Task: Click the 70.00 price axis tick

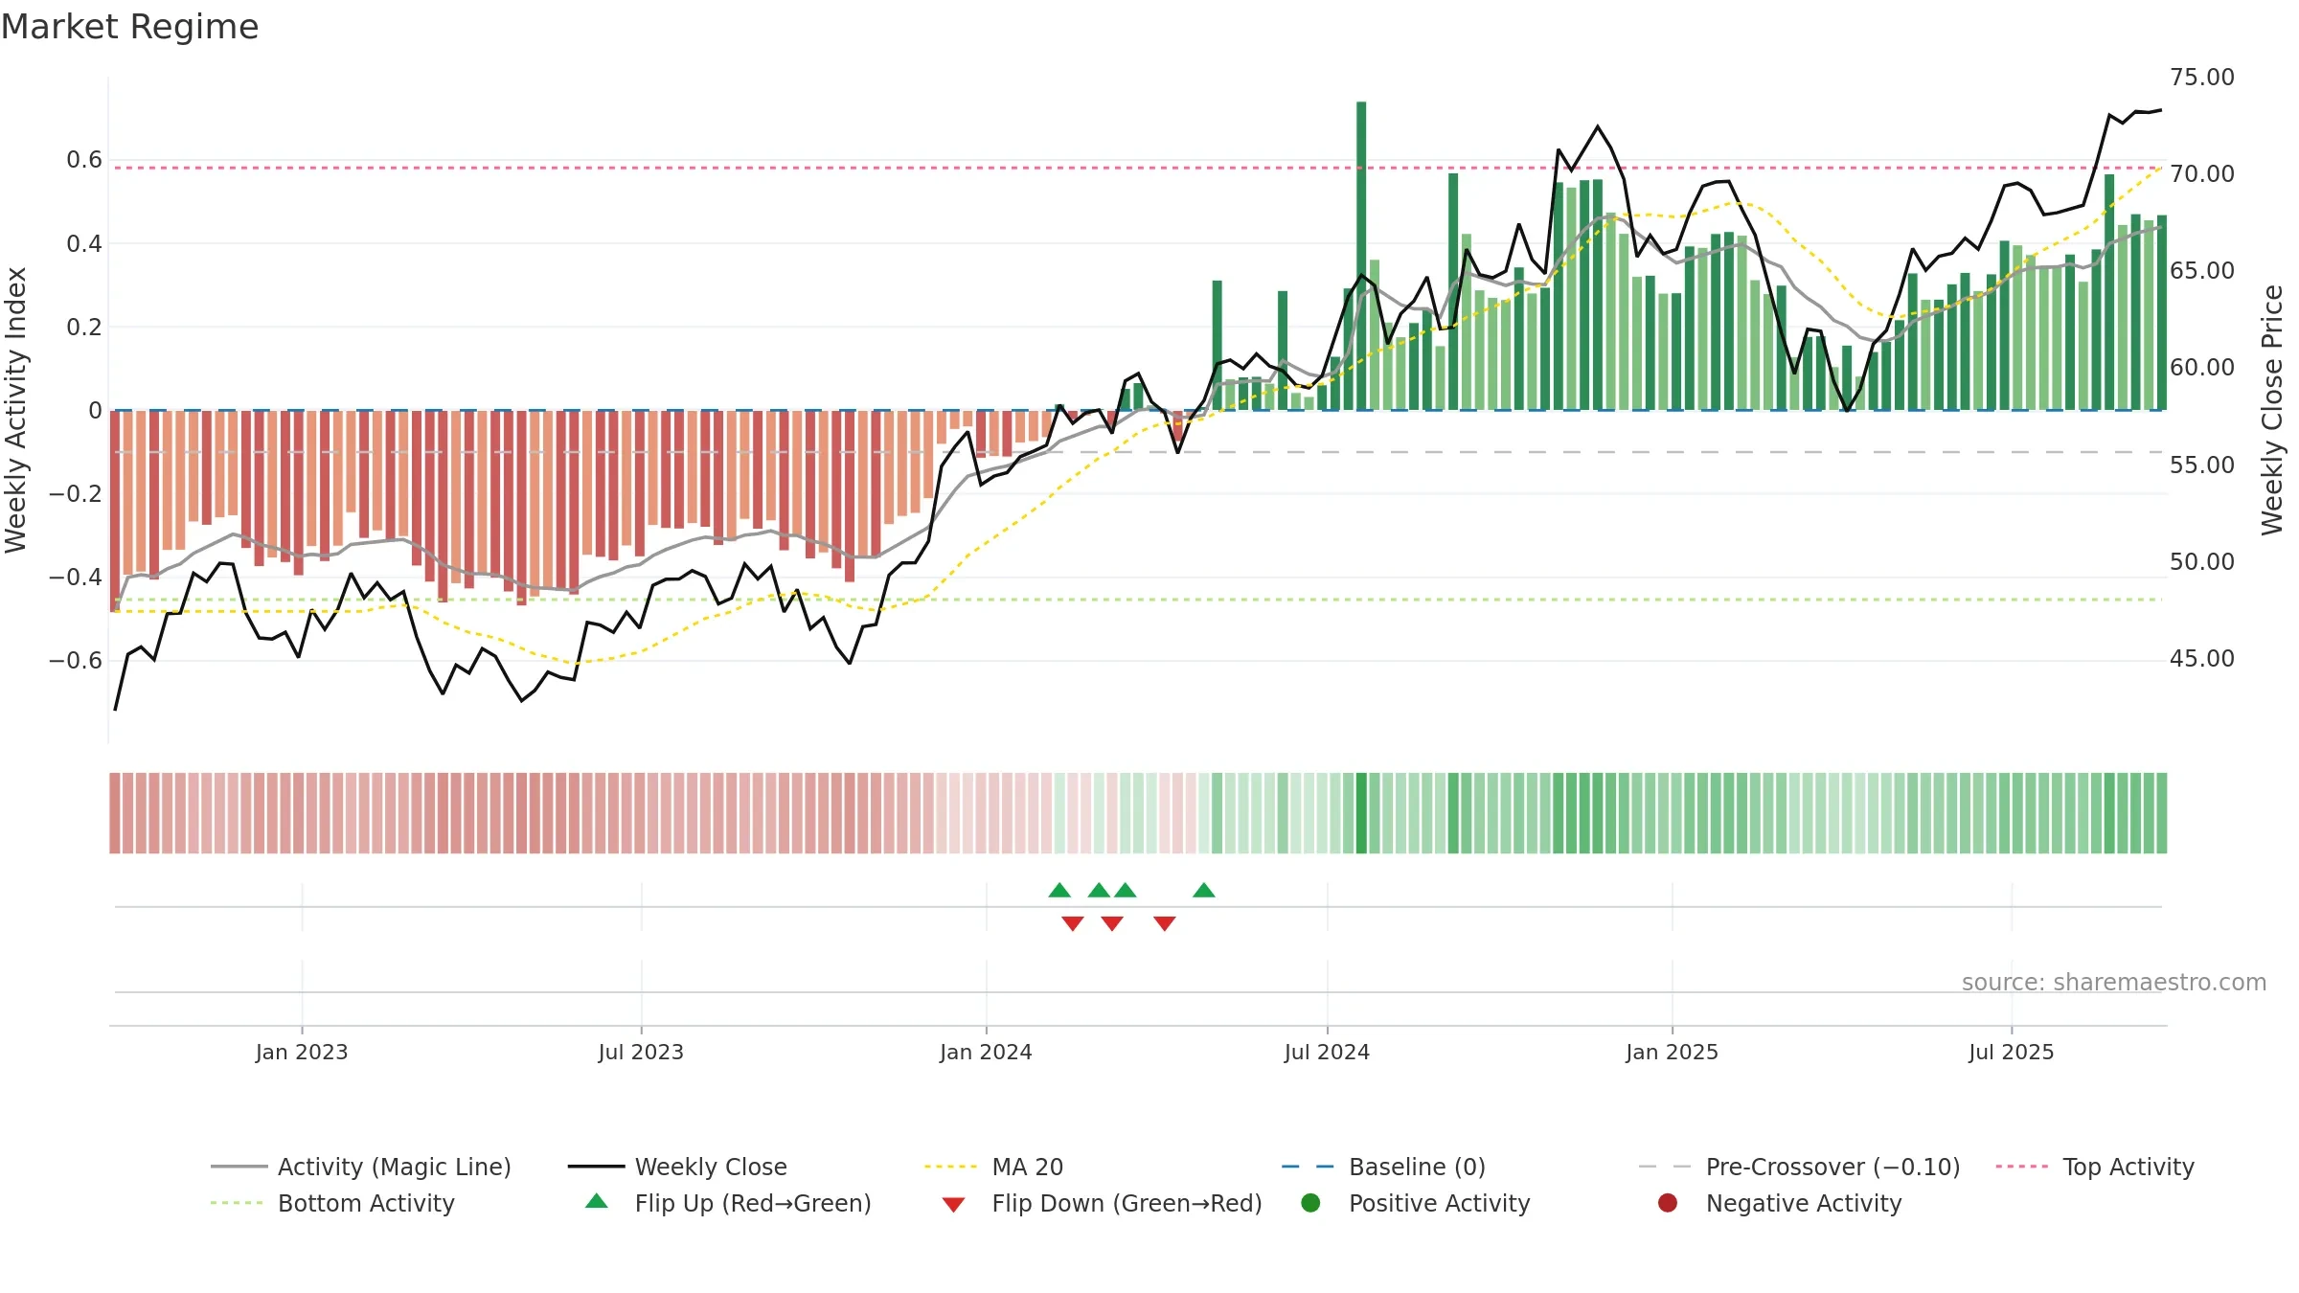Action: pyautogui.click(x=2202, y=174)
